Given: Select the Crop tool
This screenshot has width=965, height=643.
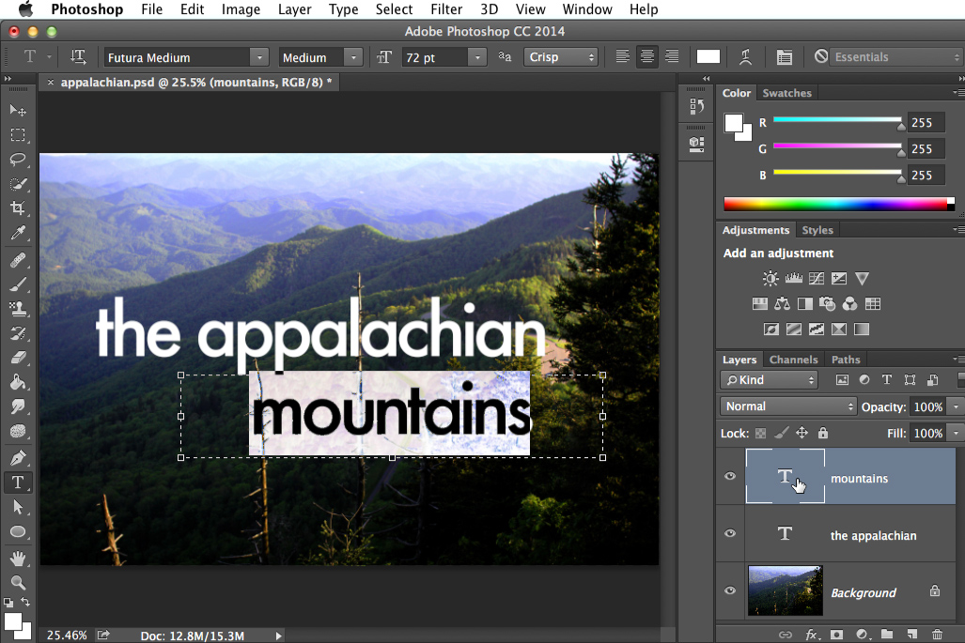Looking at the screenshot, I should (17, 207).
